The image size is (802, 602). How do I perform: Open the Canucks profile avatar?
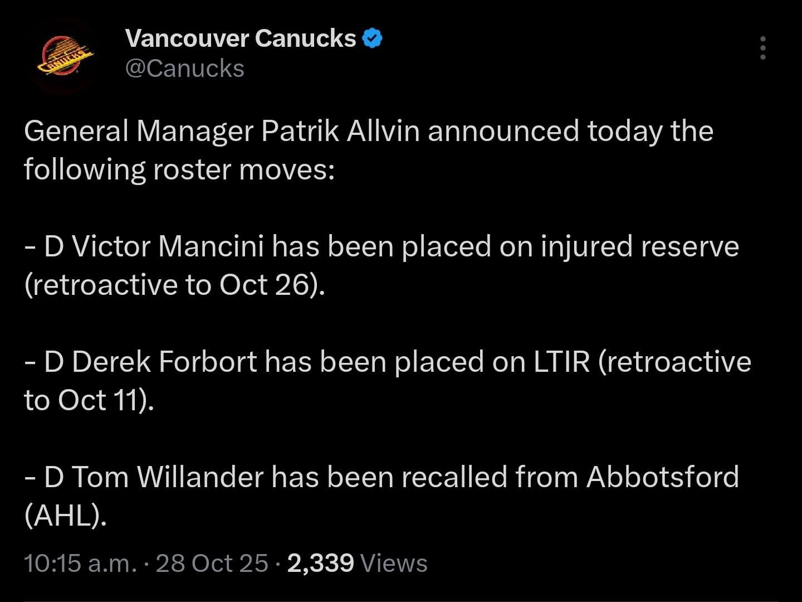click(x=63, y=56)
